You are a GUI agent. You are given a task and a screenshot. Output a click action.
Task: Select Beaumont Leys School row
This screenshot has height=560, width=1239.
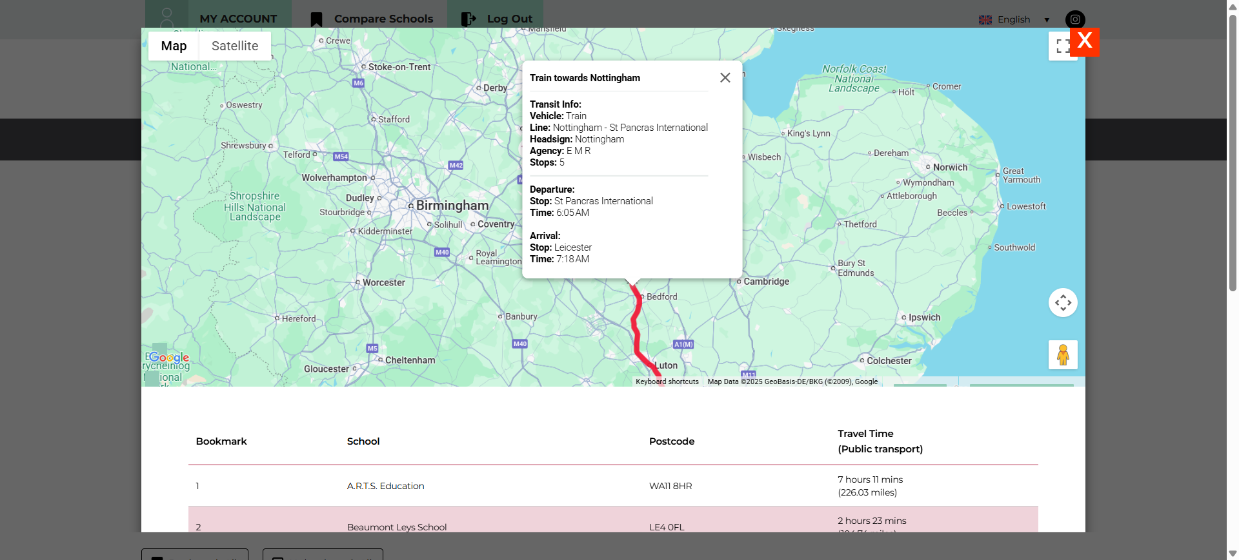point(613,519)
